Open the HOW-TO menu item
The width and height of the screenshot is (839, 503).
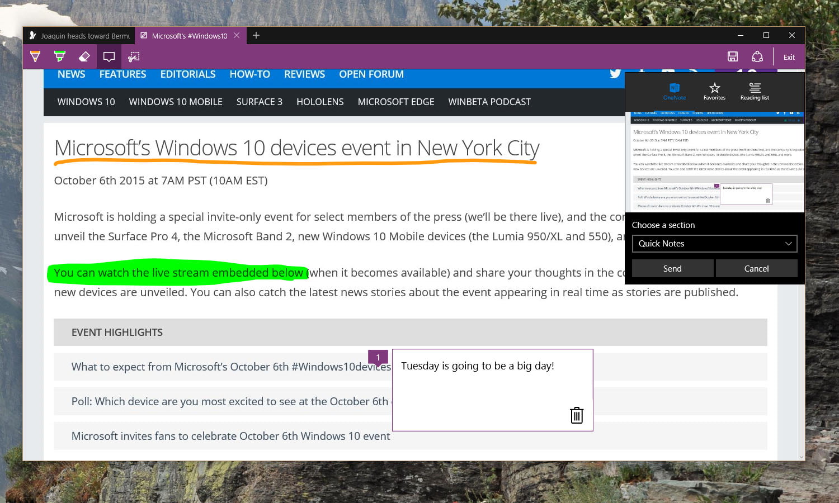point(249,74)
